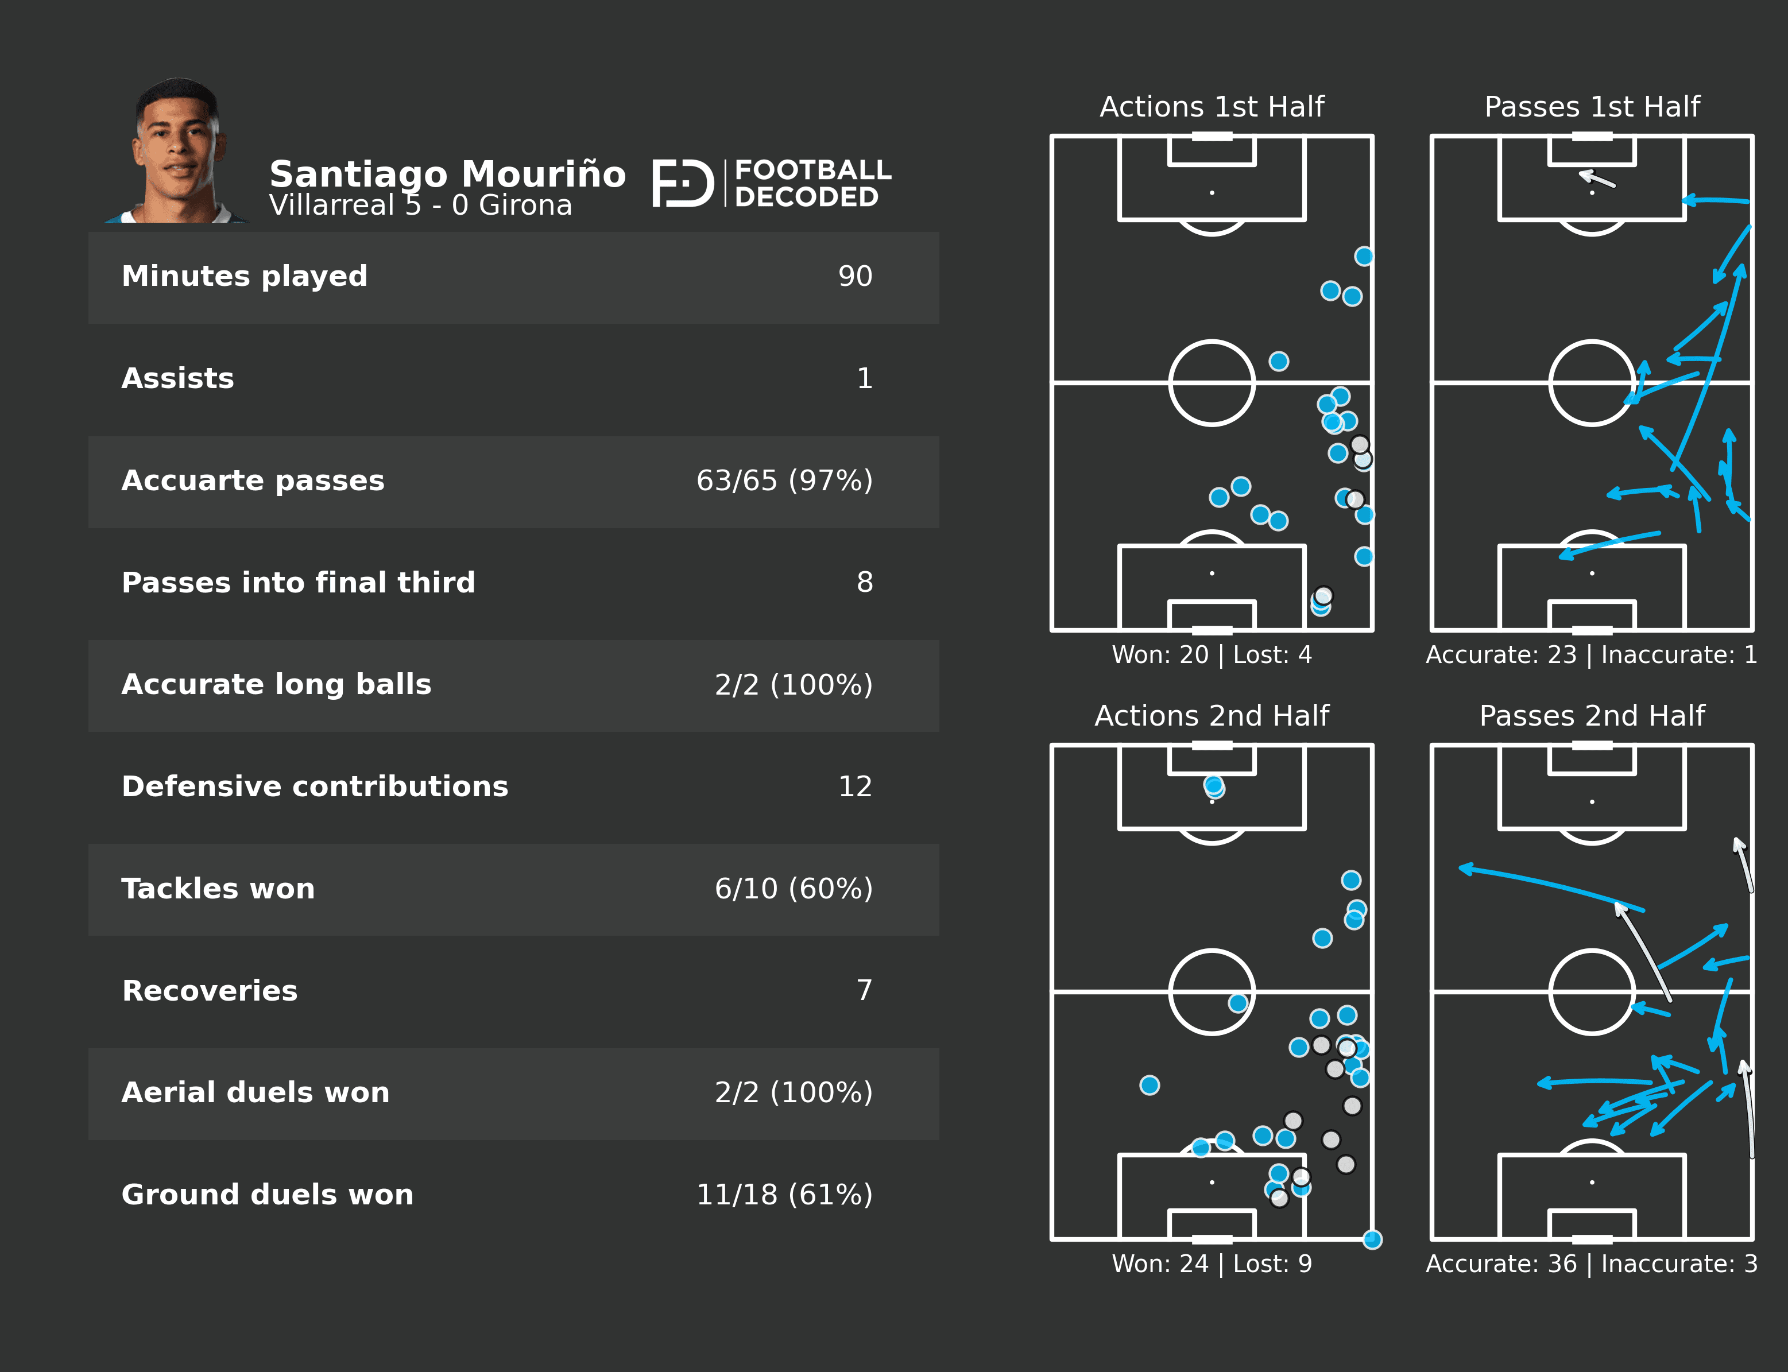Click the Assists stat row
The width and height of the screenshot is (1788, 1372).
tap(513, 379)
